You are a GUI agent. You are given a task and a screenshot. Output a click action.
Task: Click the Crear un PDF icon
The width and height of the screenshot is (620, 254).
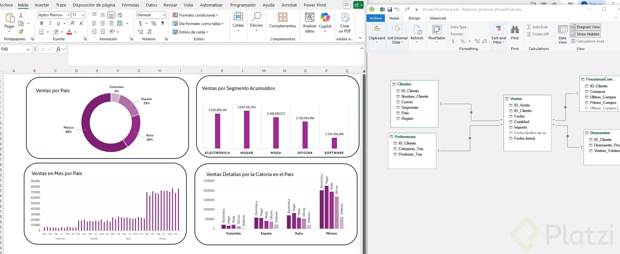[345, 18]
